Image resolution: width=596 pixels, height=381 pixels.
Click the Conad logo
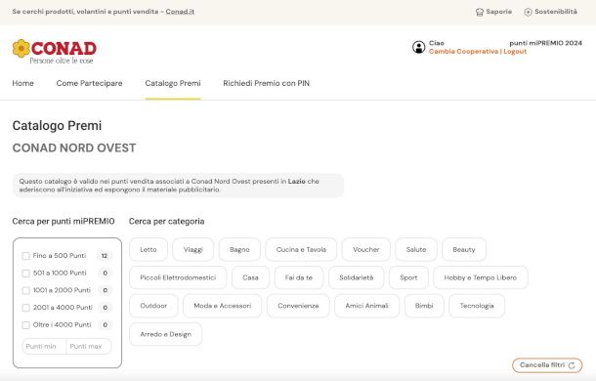tap(55, 52)
